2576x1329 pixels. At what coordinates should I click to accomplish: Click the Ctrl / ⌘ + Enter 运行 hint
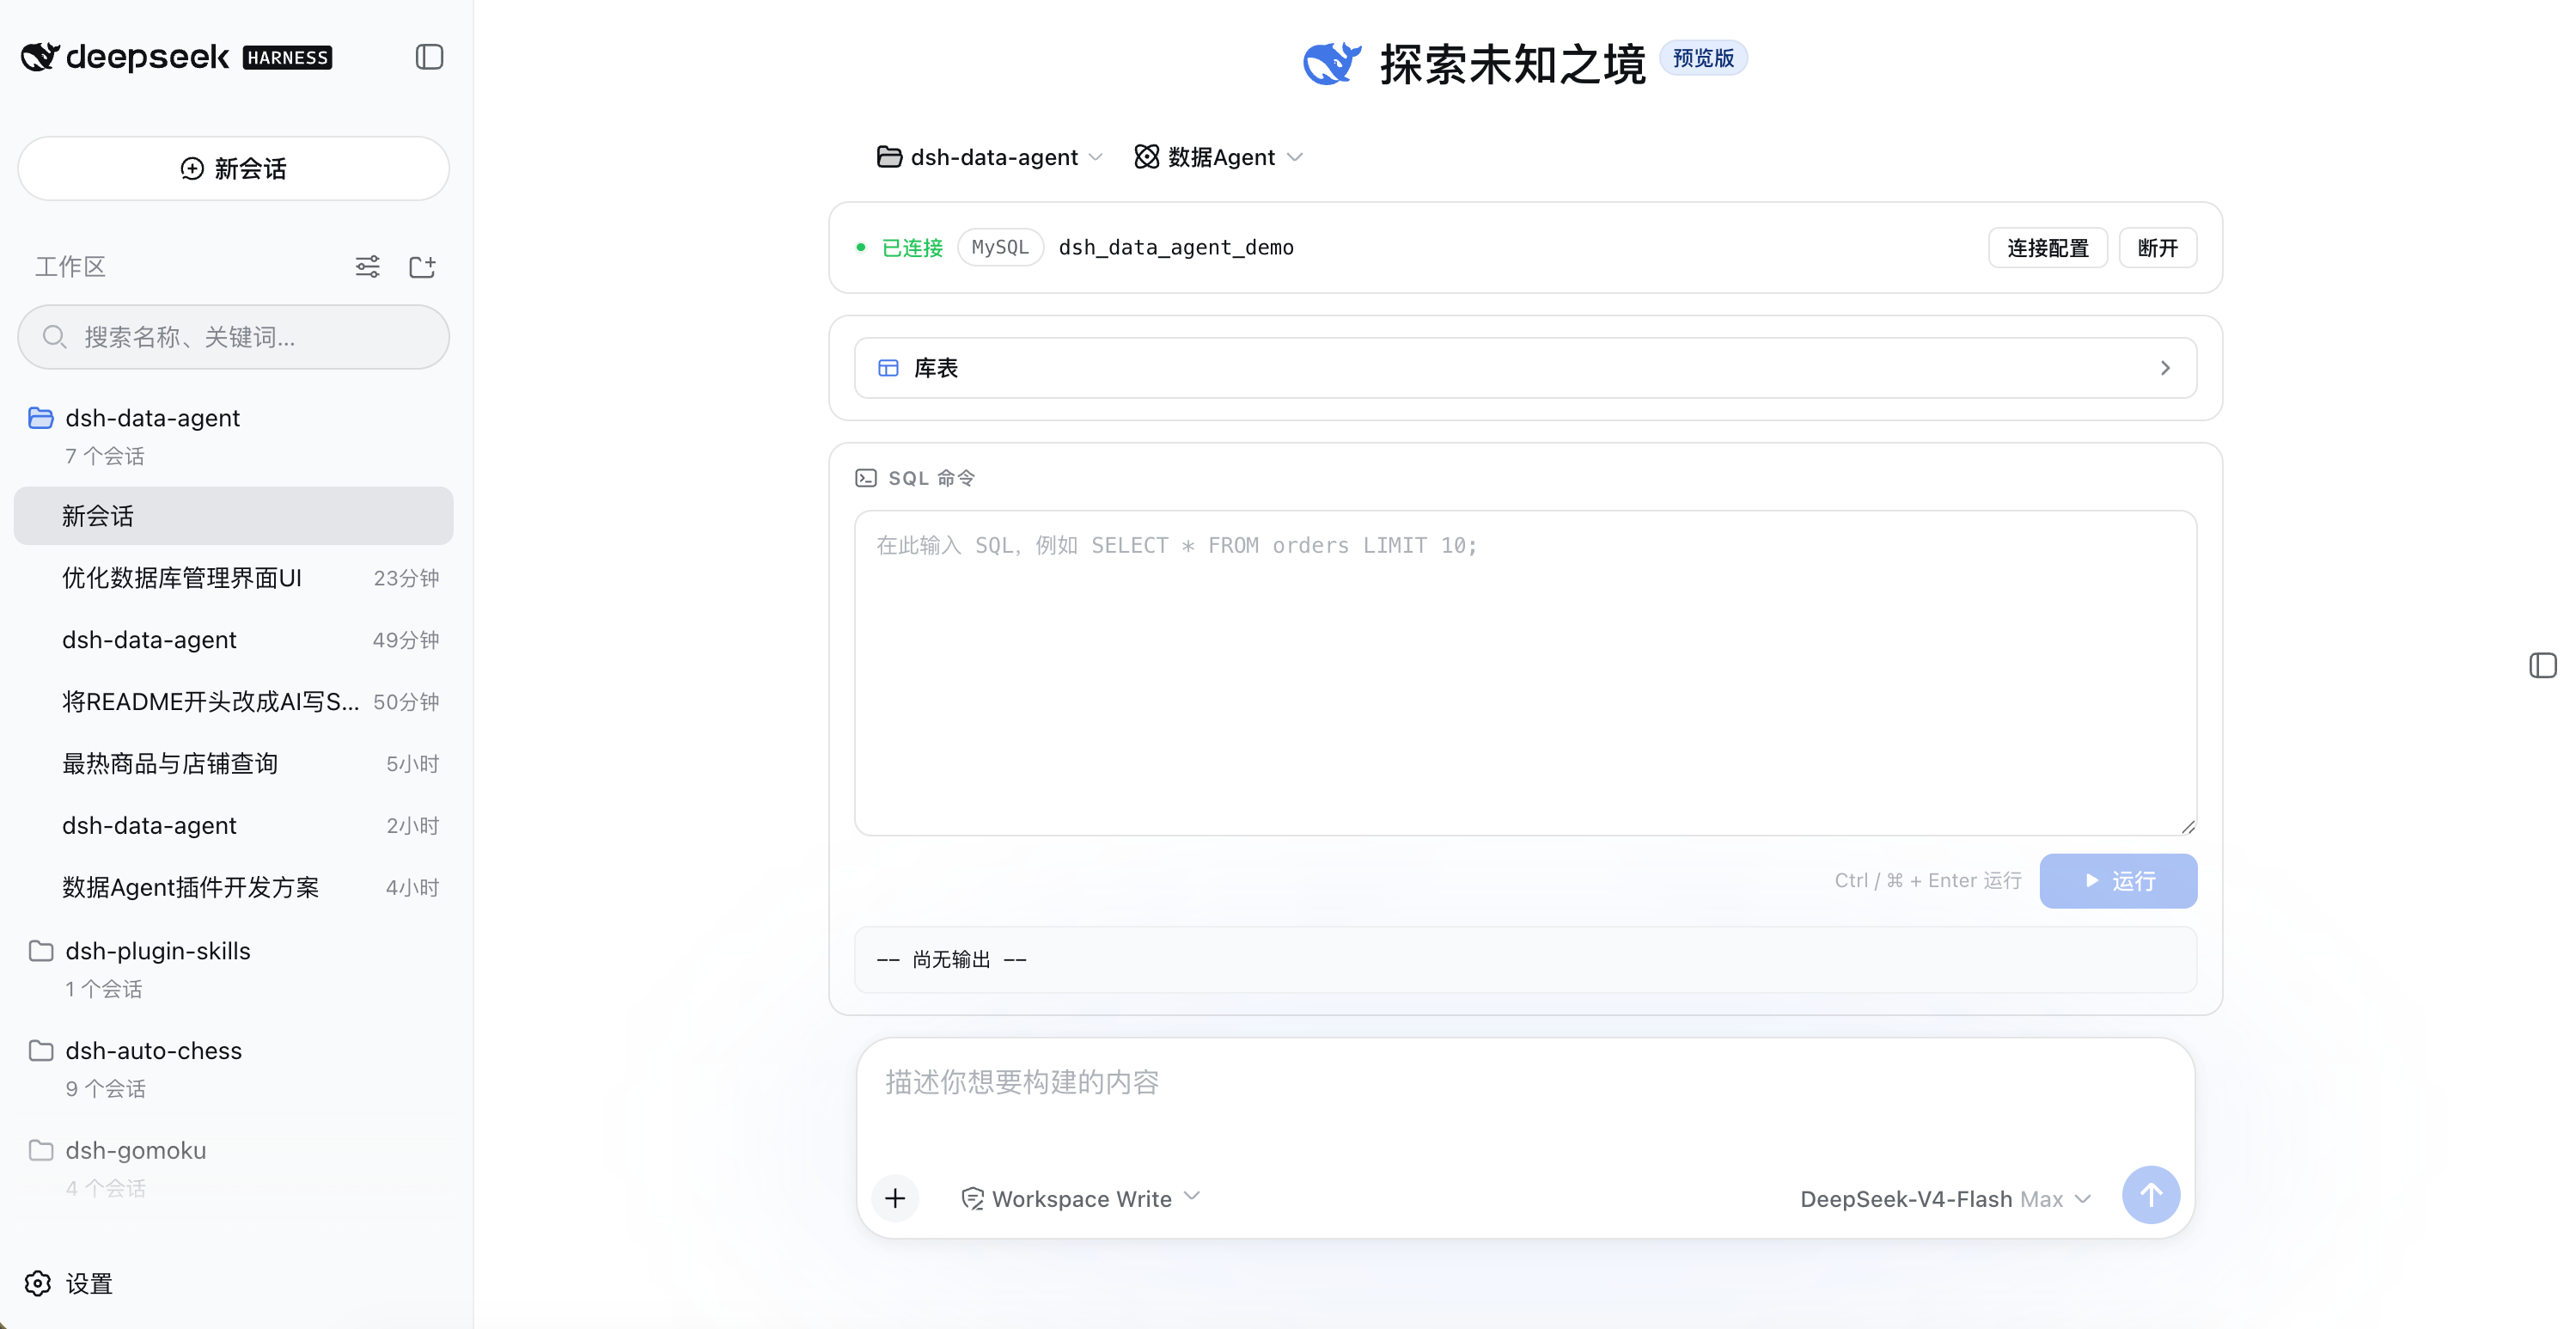click(x=1928, y=880)
